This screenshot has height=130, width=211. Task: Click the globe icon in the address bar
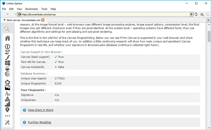[x=20, y=14]
